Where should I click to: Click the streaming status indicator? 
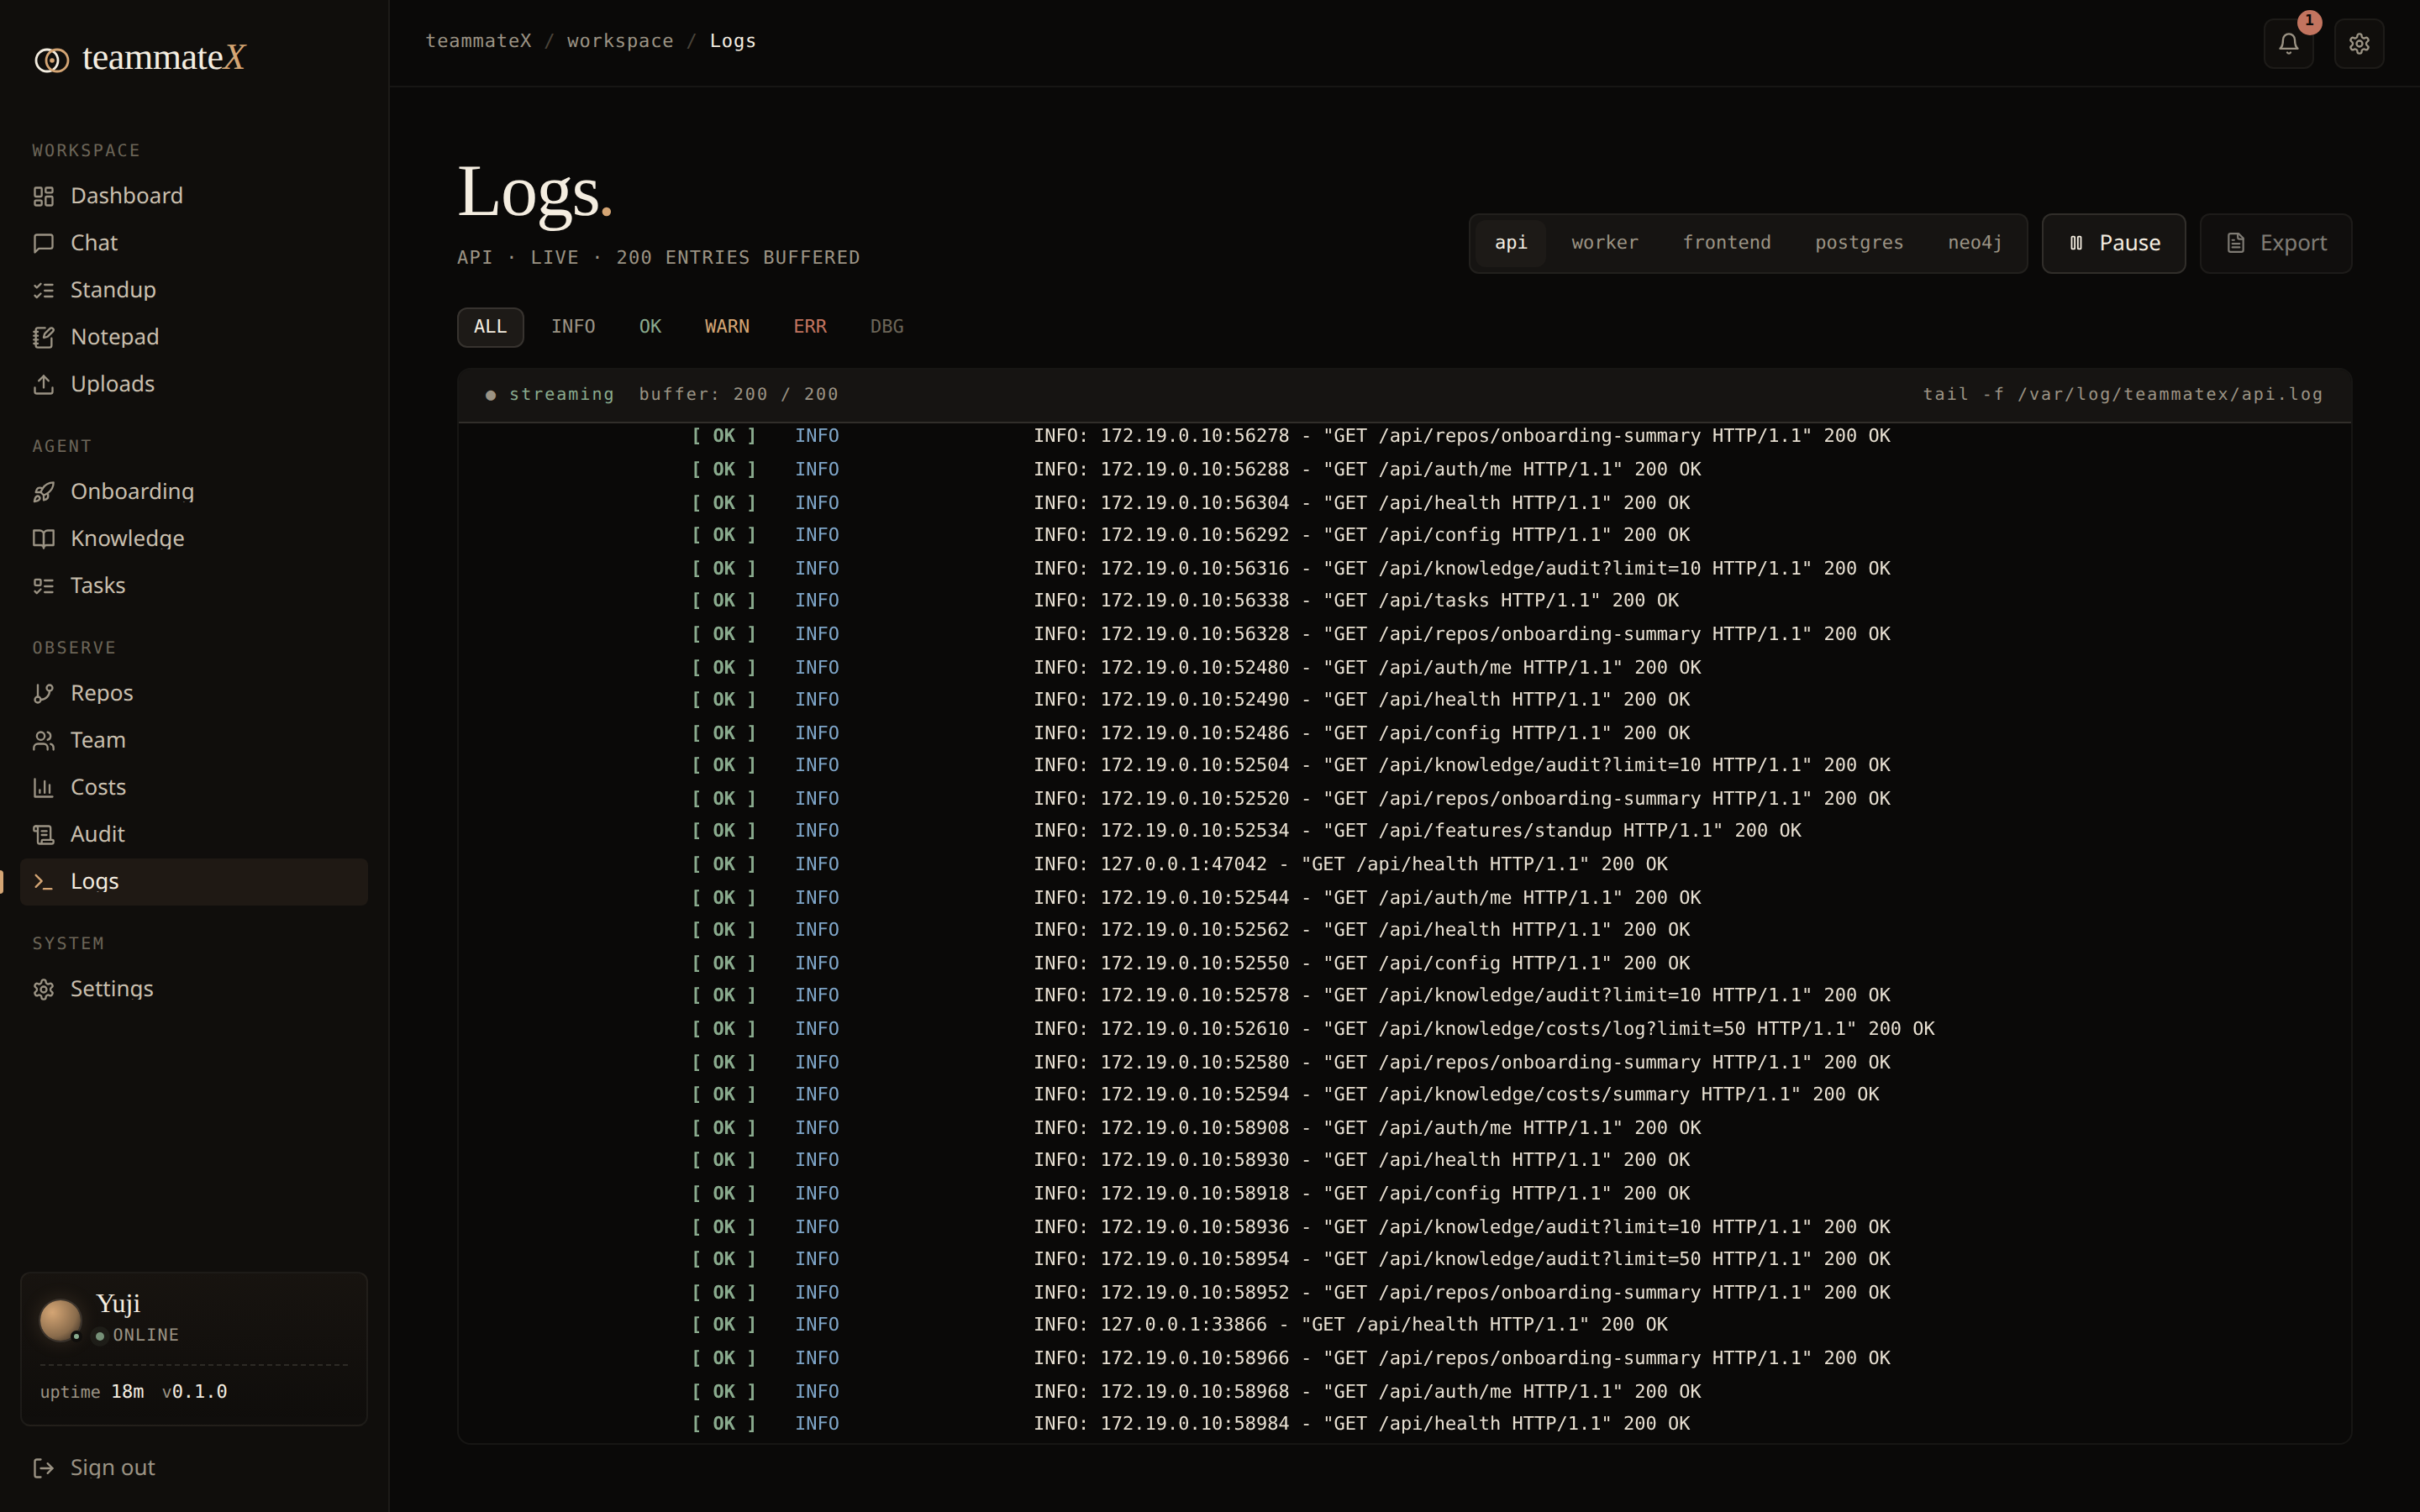[x=550, y=394]
